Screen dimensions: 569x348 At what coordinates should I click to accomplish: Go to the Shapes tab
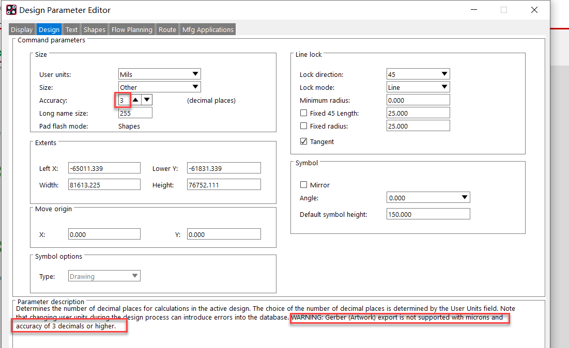click(95, 30)
